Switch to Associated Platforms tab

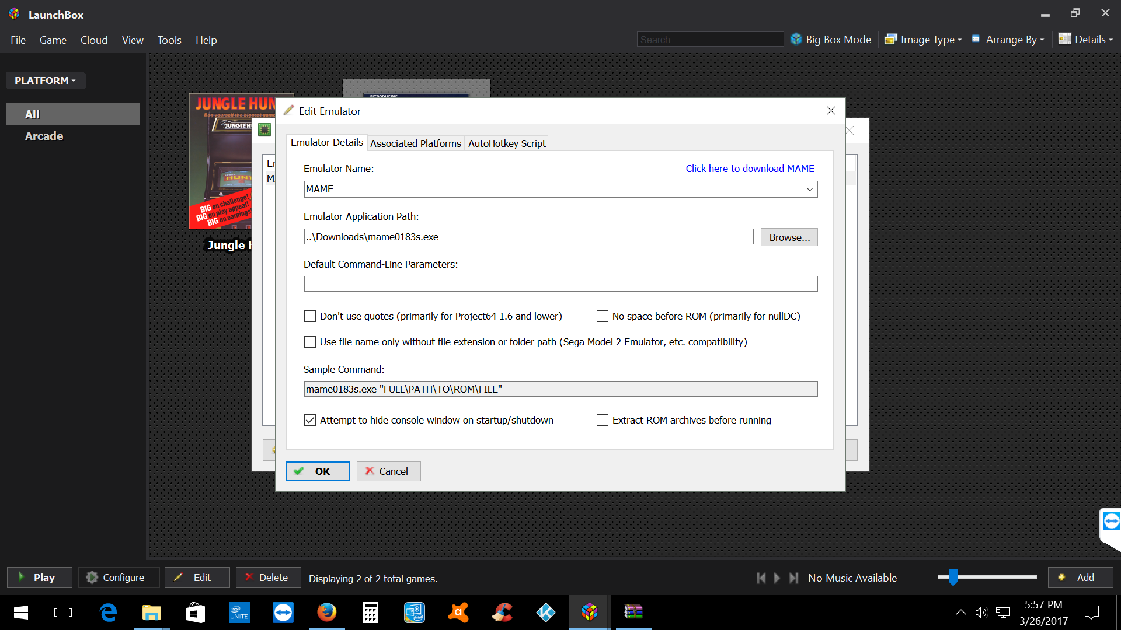[416, 143]
